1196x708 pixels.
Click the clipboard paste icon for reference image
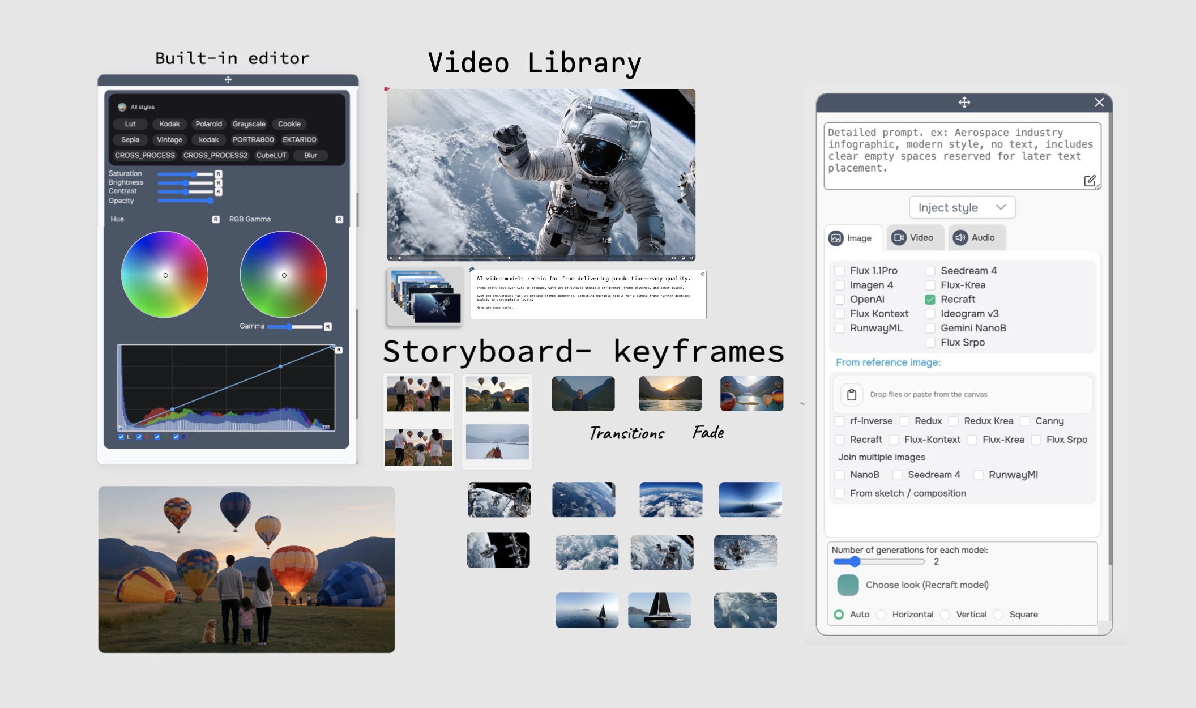tap(851, 395)
